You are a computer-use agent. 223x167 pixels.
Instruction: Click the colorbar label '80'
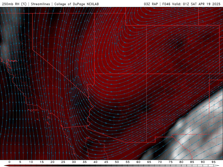[x=181, y=162]
